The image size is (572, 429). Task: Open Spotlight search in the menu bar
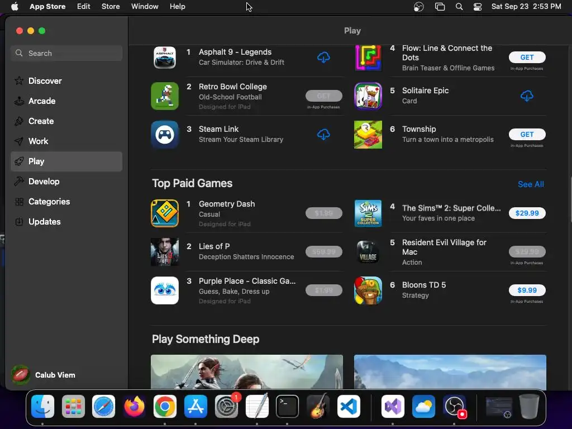pos(459,7)
